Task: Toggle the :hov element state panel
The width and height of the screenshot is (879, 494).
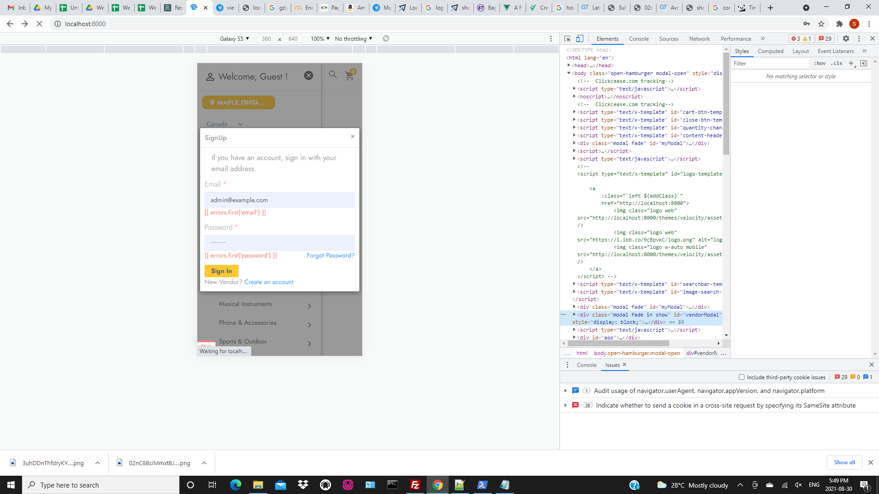Action: pos(820,64)
